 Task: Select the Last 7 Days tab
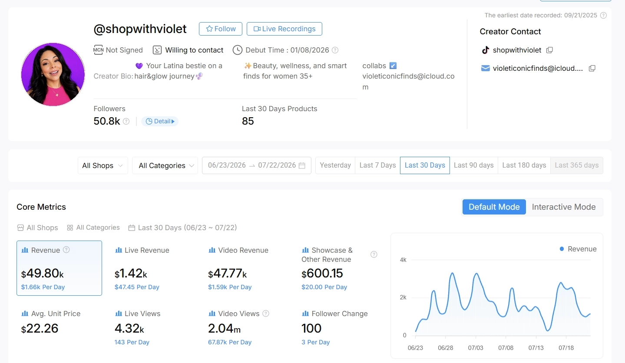(377, 165)
